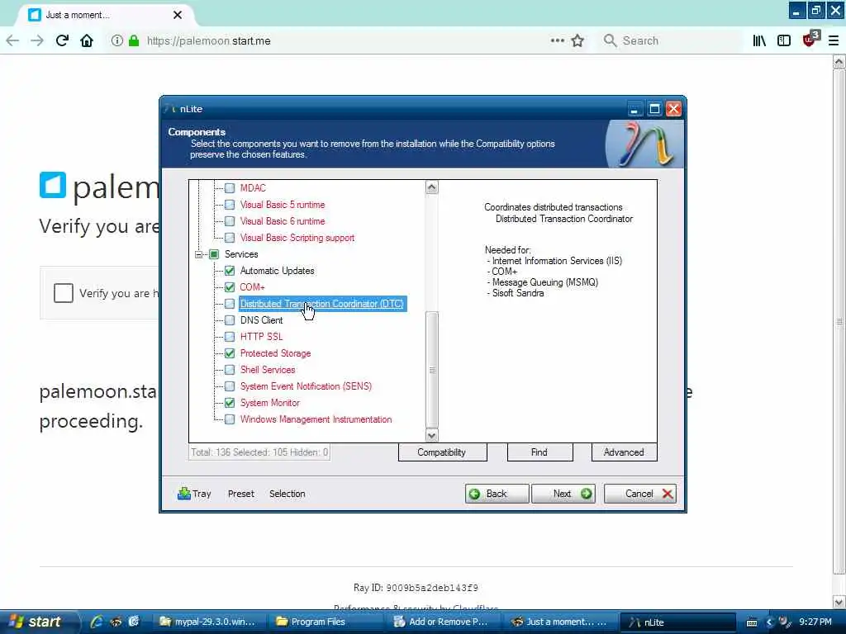846x634 pixels.
Task: Click the Find button
Action: click(539, 452)
